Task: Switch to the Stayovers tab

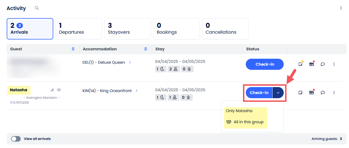Action: coord(127,29)
